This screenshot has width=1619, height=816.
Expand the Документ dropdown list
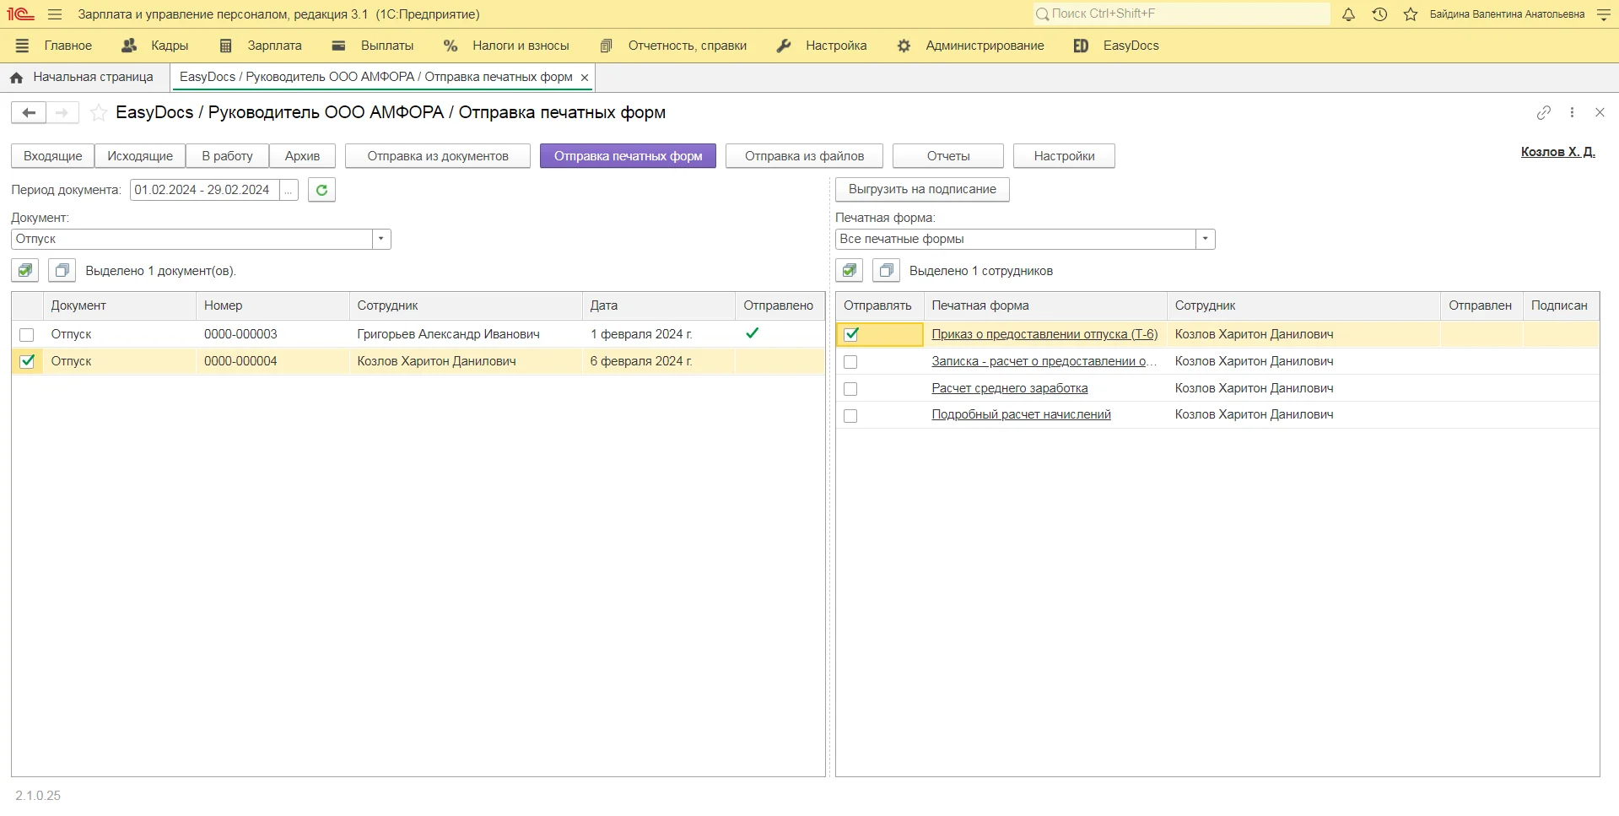click(381, 239)
